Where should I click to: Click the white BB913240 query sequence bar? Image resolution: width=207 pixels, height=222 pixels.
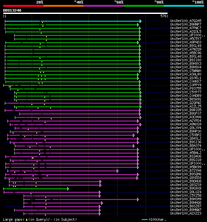point(85,13)
